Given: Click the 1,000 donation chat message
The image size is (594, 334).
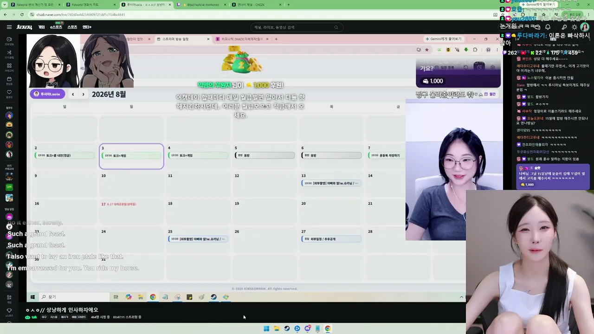Looking at the screenshot, I should coord(553,176).
